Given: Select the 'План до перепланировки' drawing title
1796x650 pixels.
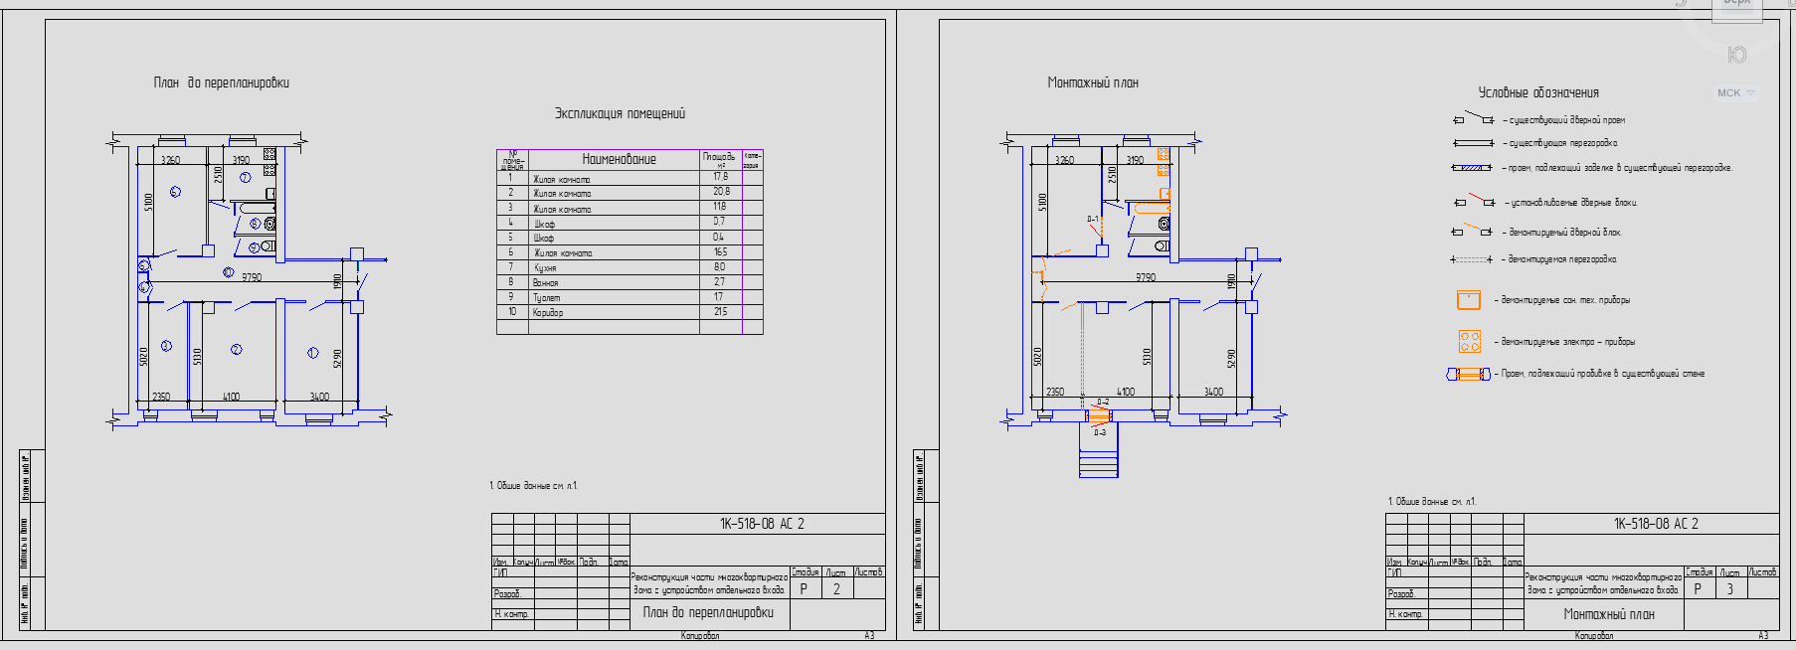Looking at the screenshot, I should 221,82.
